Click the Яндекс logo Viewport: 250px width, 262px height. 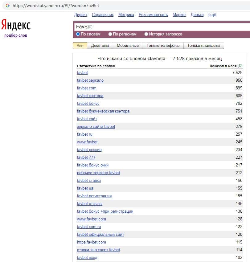click(16, 25)
